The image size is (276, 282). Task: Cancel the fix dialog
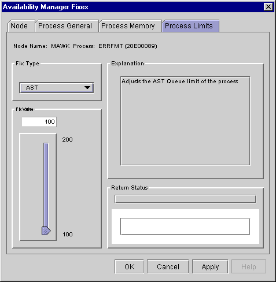(x=168, y=266)
